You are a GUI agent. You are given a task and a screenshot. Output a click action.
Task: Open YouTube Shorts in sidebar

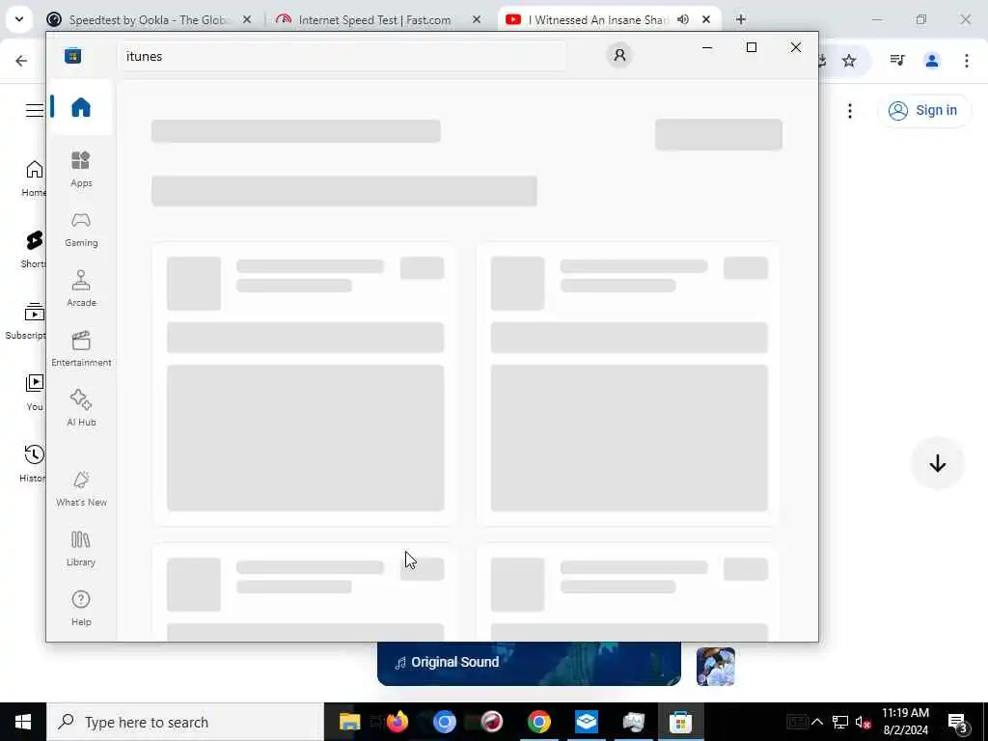(34, 250)
